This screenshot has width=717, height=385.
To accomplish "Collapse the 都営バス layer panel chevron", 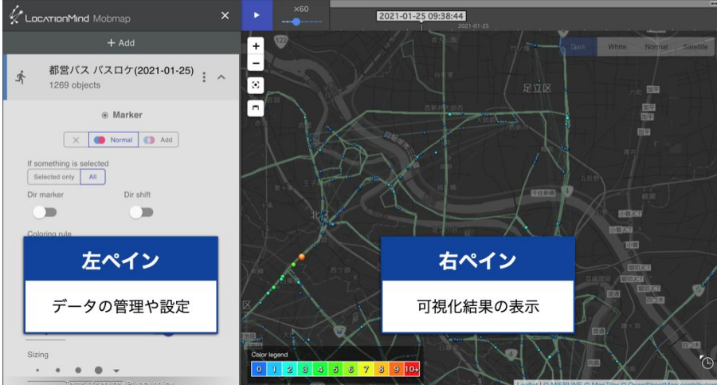I will pyautogui.click(x=221, y=77).
